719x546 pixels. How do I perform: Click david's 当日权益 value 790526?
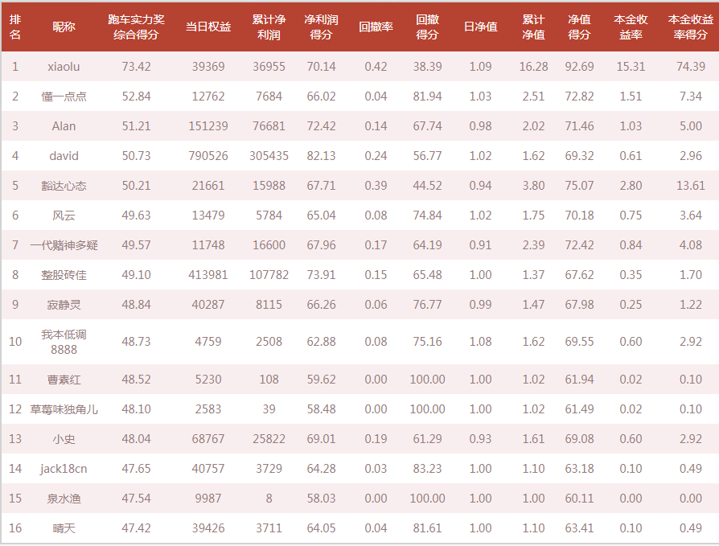tap(208, 156)
